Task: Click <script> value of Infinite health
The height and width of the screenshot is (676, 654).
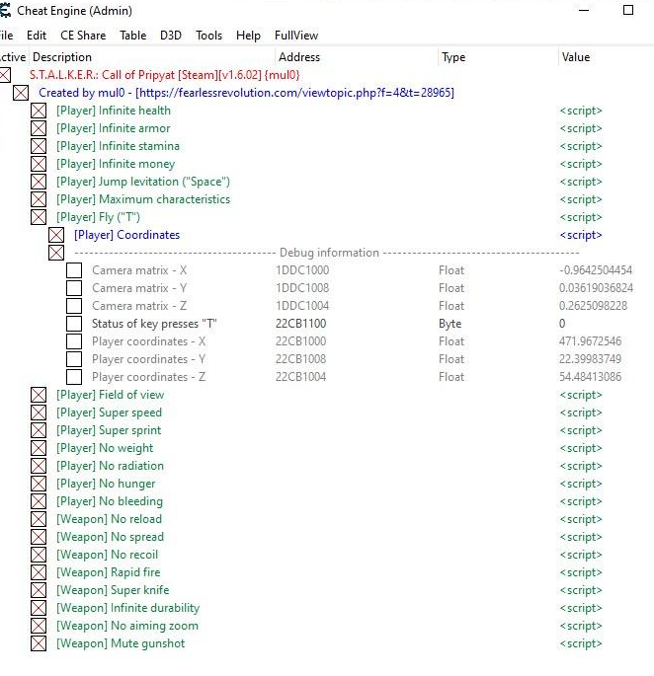Action: 581,111
